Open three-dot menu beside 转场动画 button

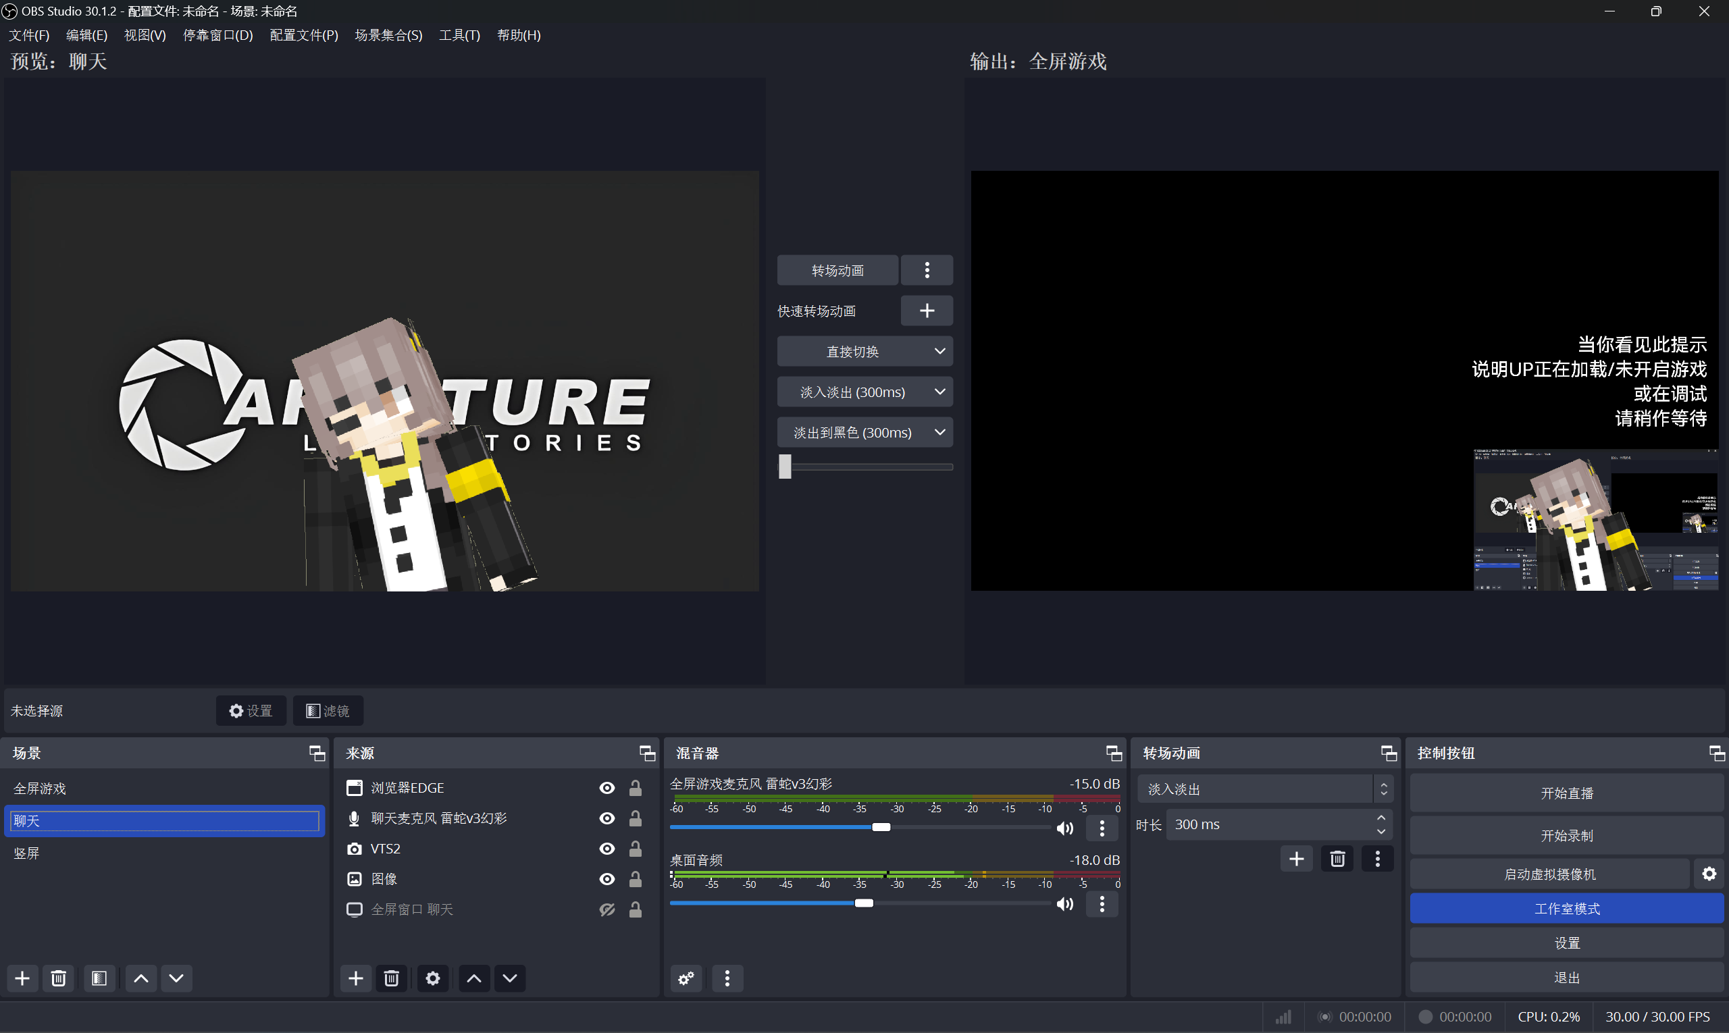tap(927, 270)
